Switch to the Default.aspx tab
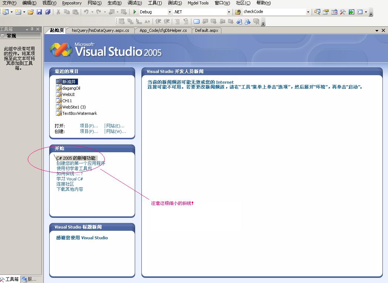This screenshot has height=283, width=388. coord(207,30)
